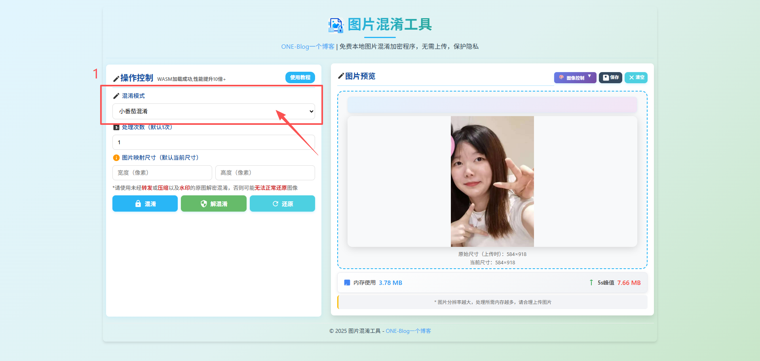This screenshot has width=760, height=361.
Task: Click the number icon beside 处理次数
Action: 116,128
